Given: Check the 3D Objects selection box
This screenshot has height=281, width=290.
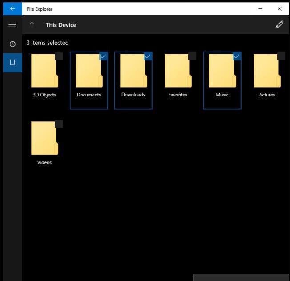Looking at the screenshot, I should (59, 56).
